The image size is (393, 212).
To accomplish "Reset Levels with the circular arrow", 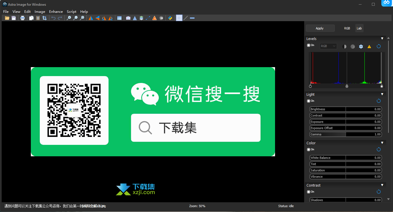I will [x=379, y=46].
